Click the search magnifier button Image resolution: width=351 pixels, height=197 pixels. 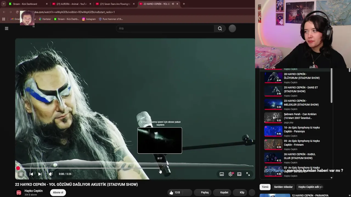click(220, 28)
